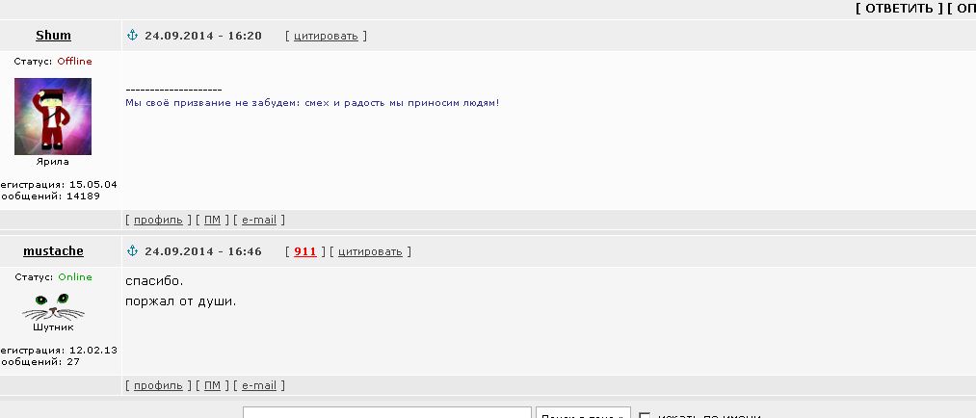Image resolution: width=976 pixels, height=418 pixels.
Task: Click e-mail link under mustache's post
Action: [258, 385]
